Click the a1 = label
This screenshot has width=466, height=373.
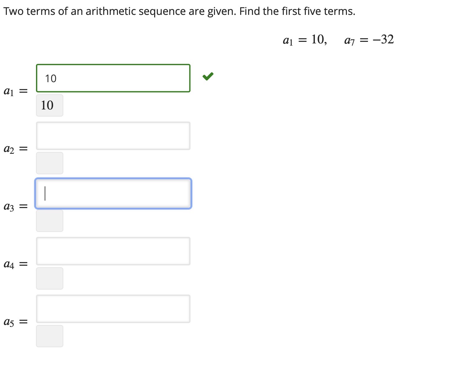point(15,91)
